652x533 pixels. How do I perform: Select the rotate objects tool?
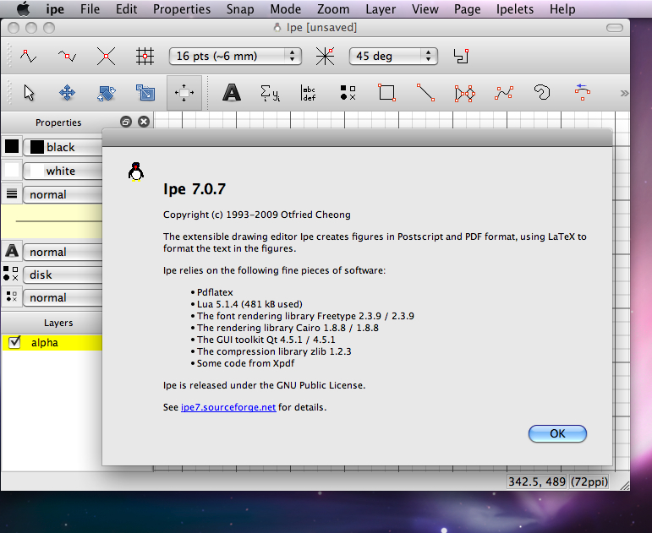(x=106, y=93)
